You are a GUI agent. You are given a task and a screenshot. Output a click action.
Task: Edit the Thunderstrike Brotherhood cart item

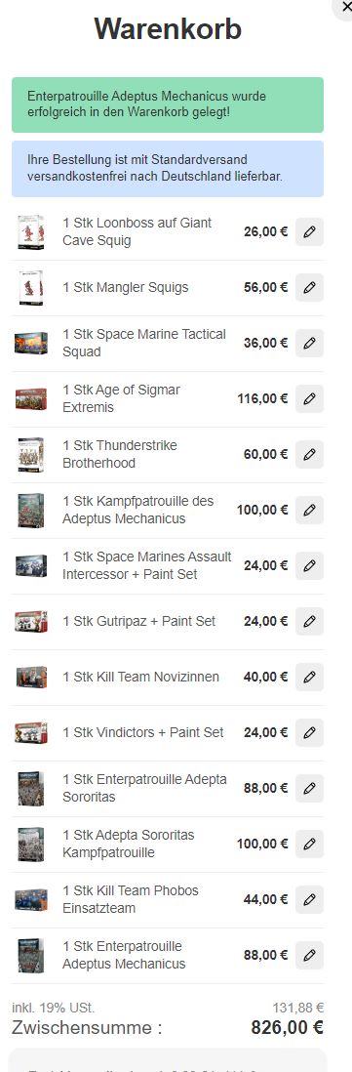(x=309, y=455)
